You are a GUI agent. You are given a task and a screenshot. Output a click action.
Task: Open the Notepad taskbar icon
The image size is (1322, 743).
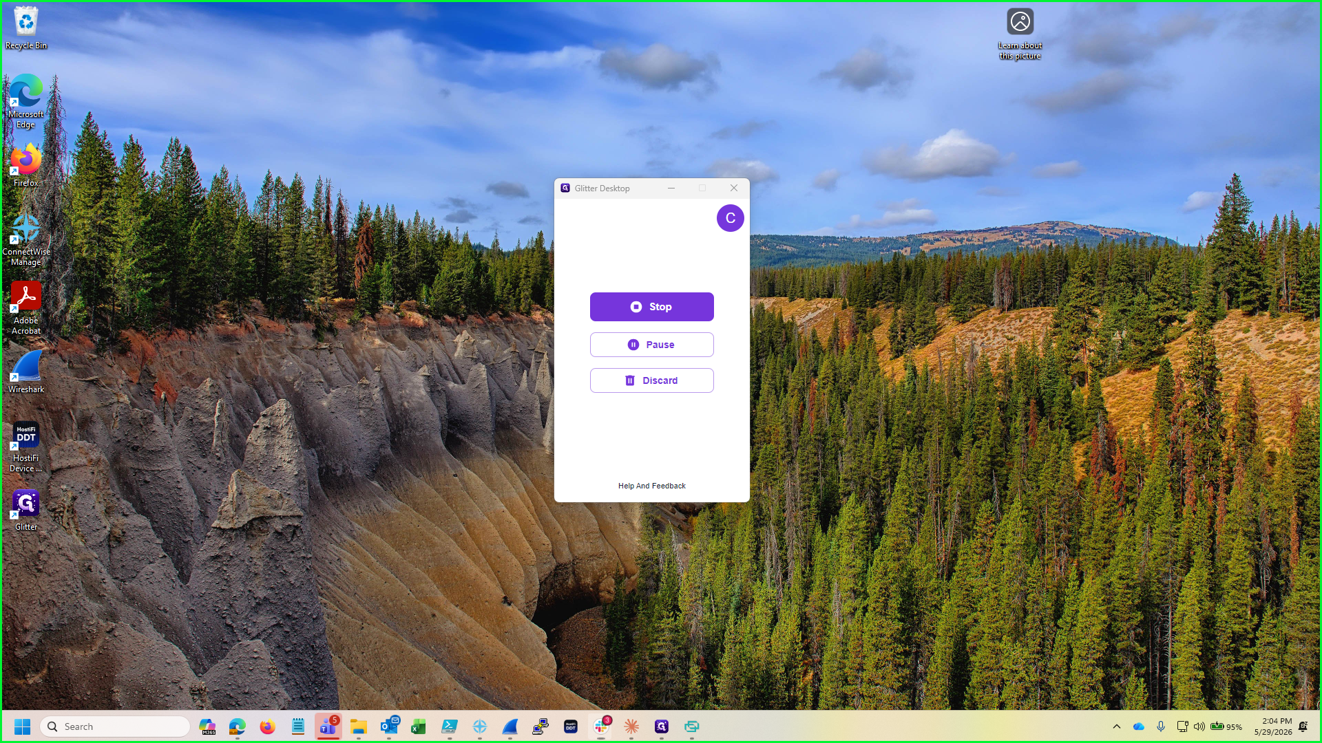pos(298,726)
